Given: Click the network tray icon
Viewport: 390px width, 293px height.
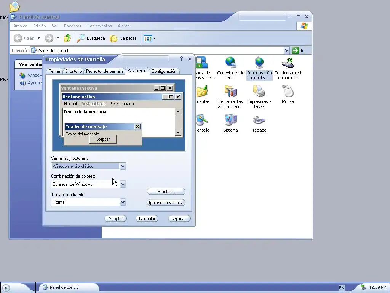Looking at the screenshot, I should 363,287.
